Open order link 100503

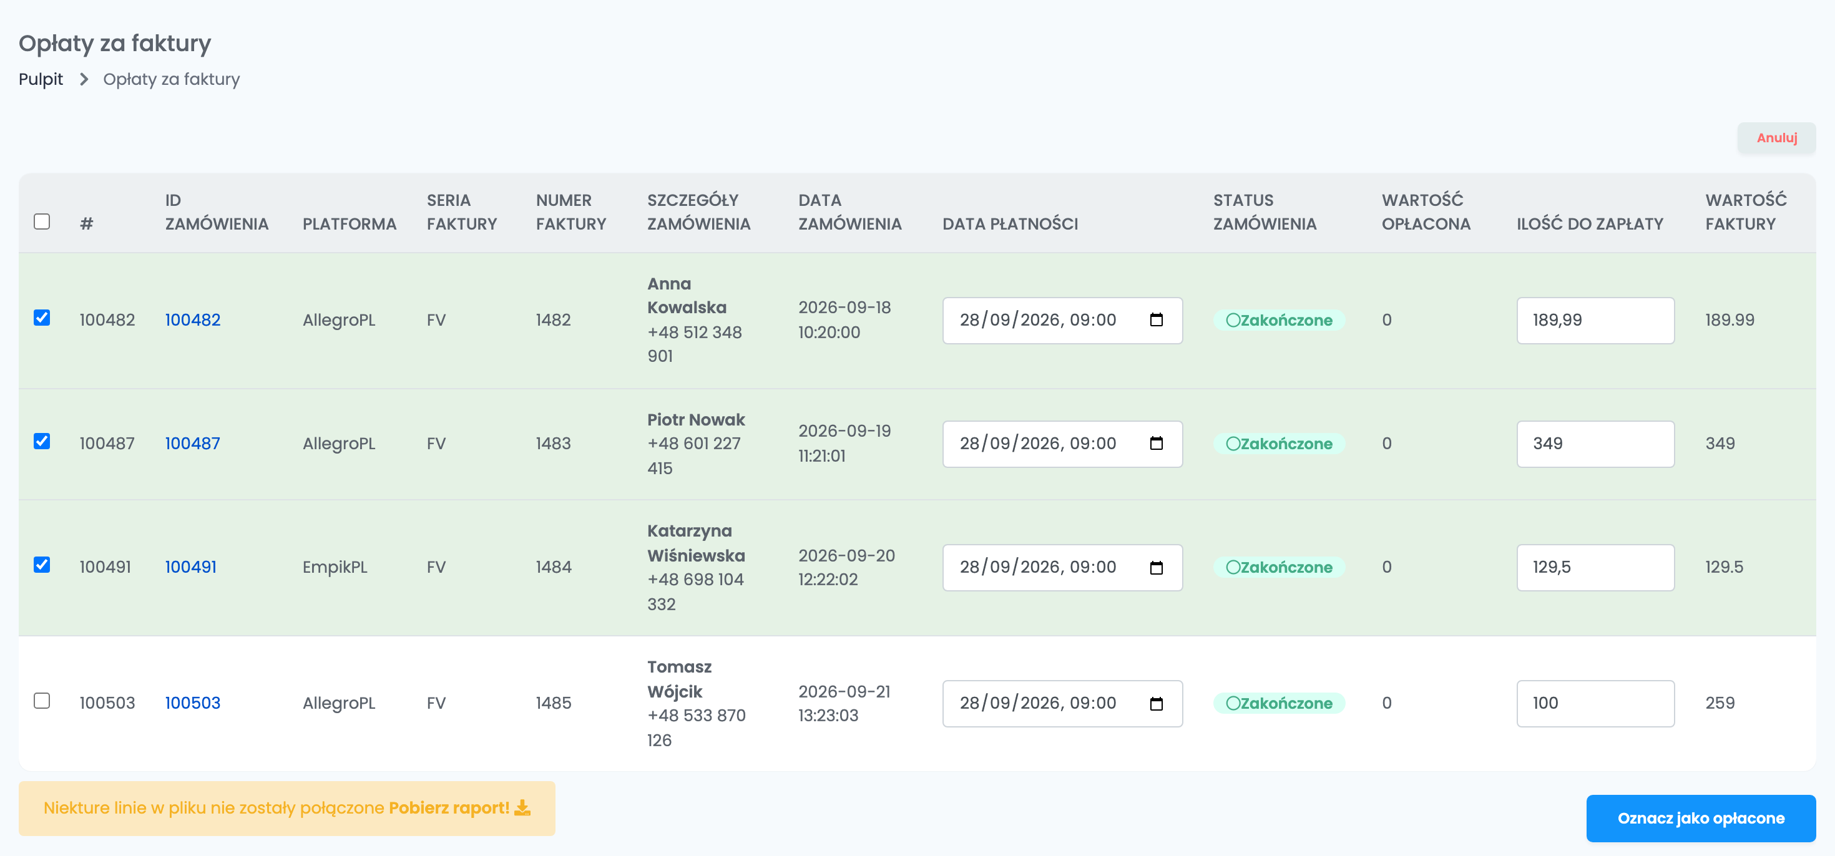click(x=192, y=703)
